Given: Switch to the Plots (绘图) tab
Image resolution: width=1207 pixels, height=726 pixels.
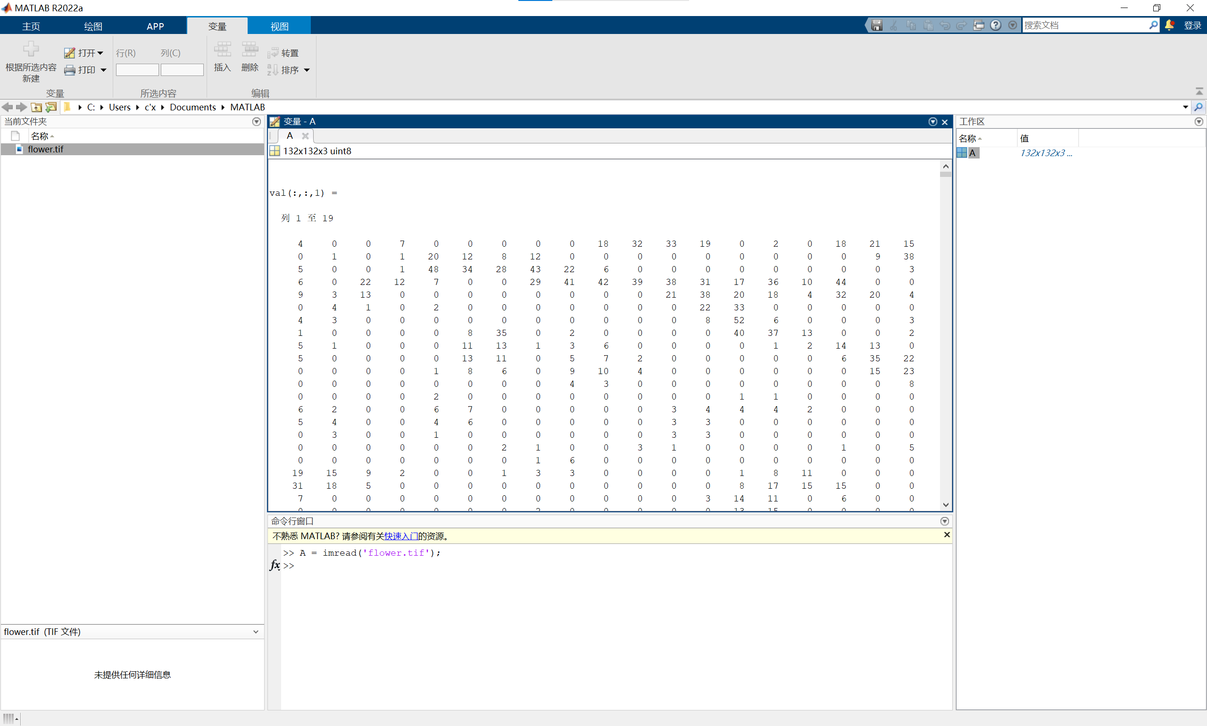Looking at the screenshot, I should (93, 26).
